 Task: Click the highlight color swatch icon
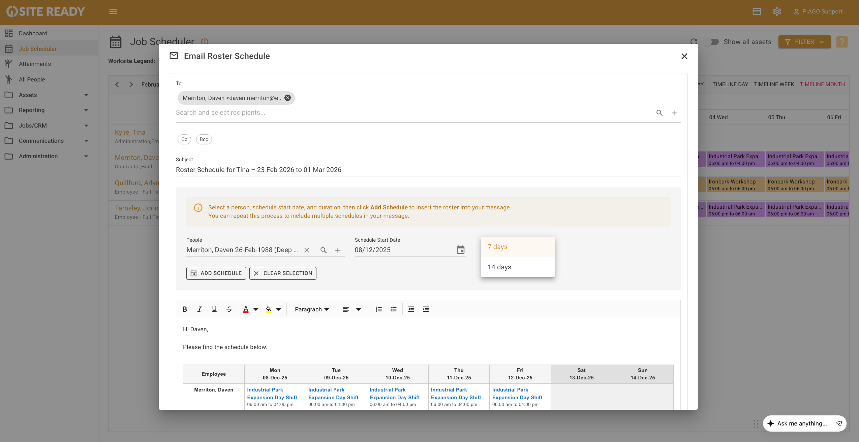pos(269,309)
